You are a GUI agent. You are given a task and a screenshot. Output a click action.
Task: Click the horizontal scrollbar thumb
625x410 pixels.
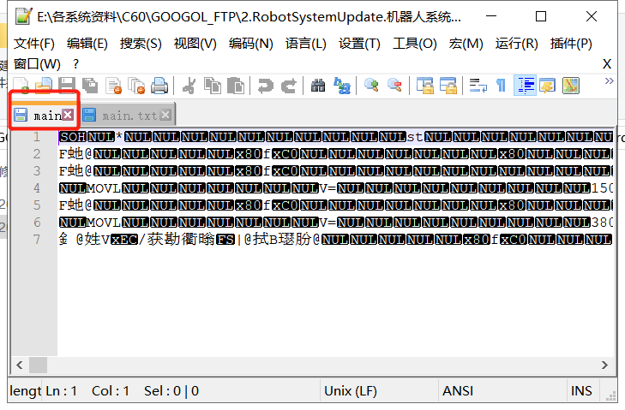[x=38, y=365]
